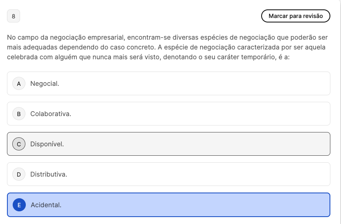
Task: Select the letter D radio circle
Action: (x=19, y=174)
